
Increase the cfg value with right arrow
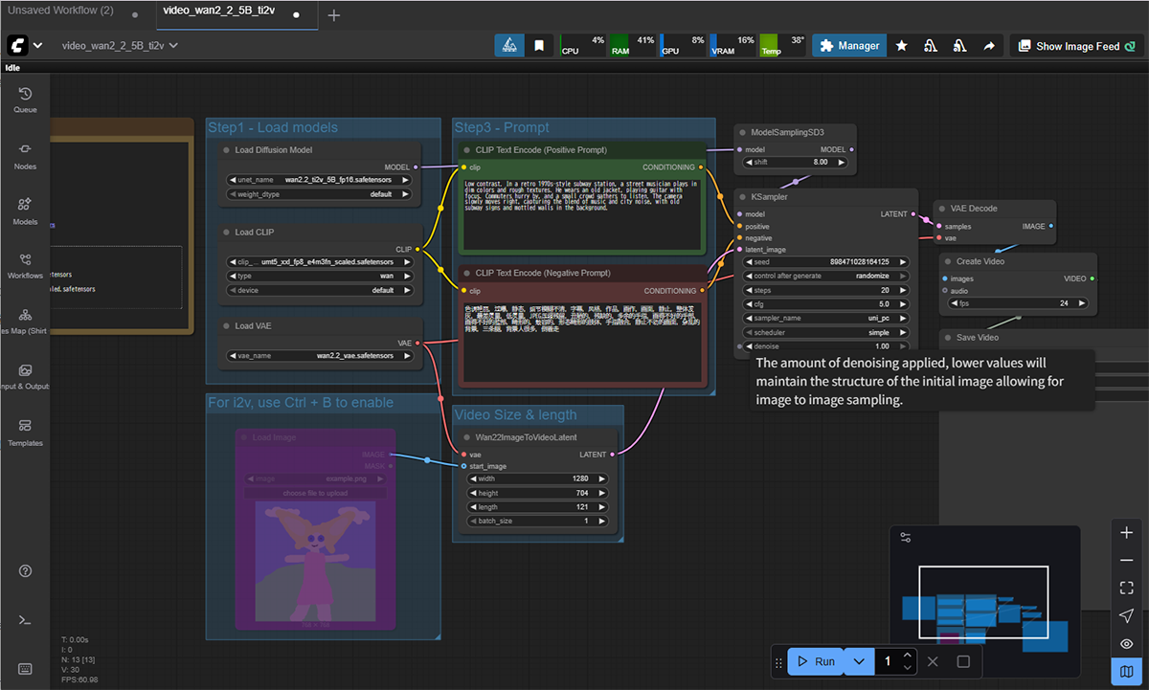[x=901, y=304]
